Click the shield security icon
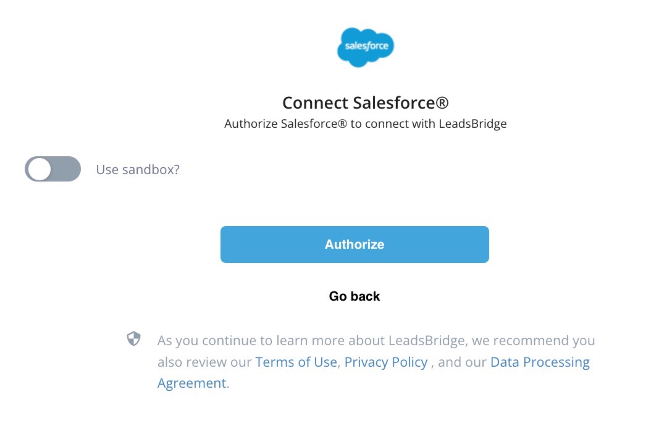This screenshot has height=426, width=651. (134, 339)
